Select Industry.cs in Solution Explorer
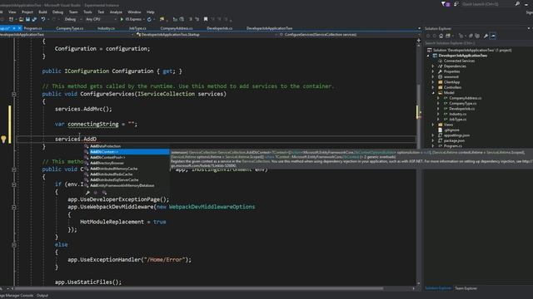The image size is (533, 299). pos(457,114)
